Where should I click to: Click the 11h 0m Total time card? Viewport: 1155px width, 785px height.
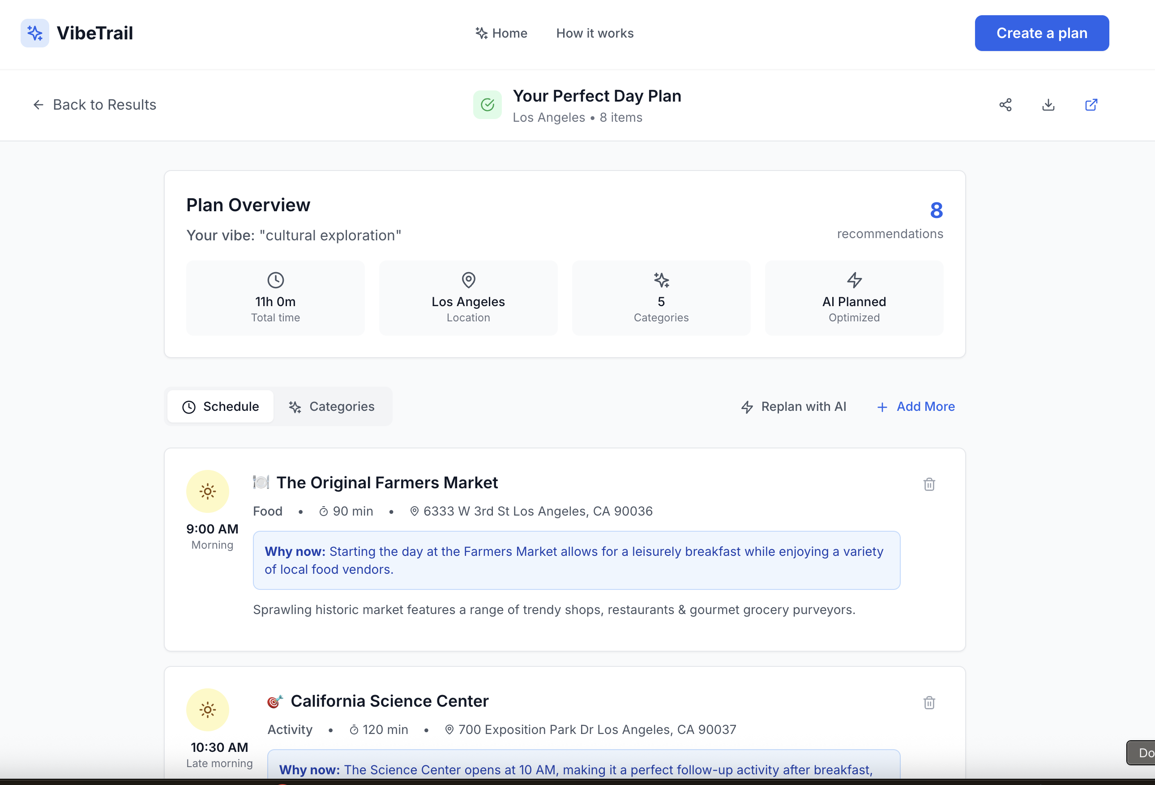[x=275, y=298]
